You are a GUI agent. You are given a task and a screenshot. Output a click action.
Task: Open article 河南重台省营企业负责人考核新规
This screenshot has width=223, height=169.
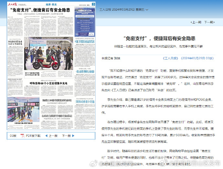tap(15, 42)
